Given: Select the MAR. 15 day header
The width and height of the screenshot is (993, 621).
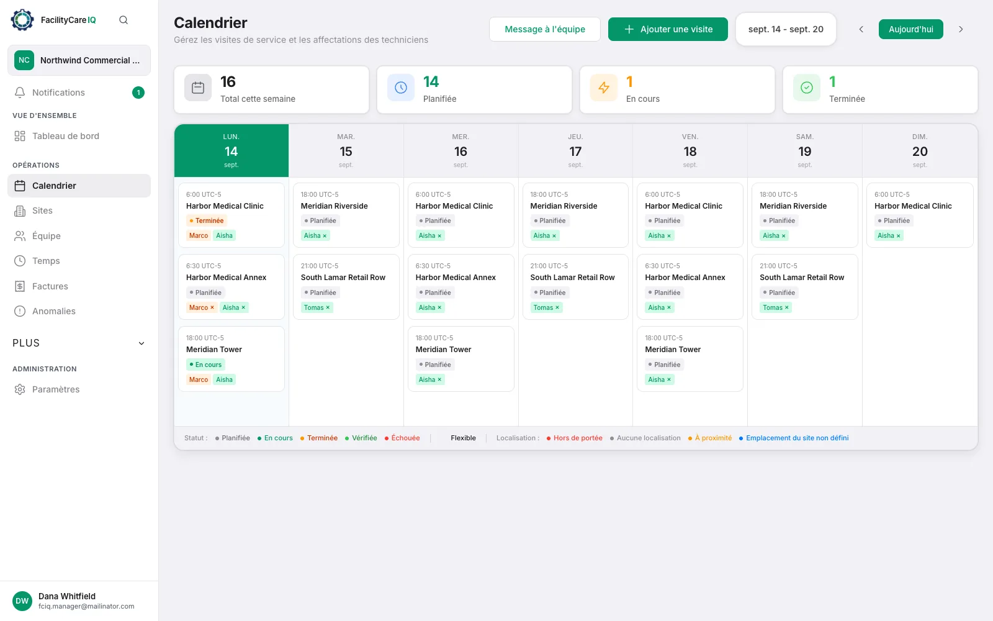Looking at the screenshot, I should [346, 151].
